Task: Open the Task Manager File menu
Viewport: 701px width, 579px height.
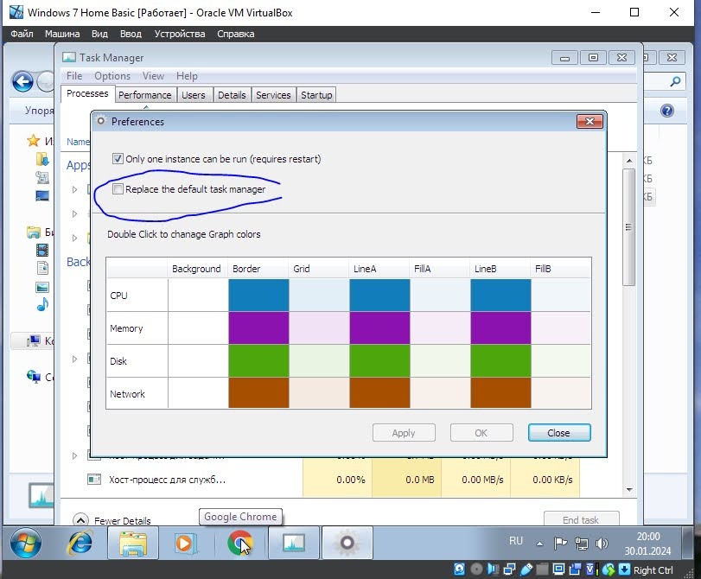Action: pos(74,76)
